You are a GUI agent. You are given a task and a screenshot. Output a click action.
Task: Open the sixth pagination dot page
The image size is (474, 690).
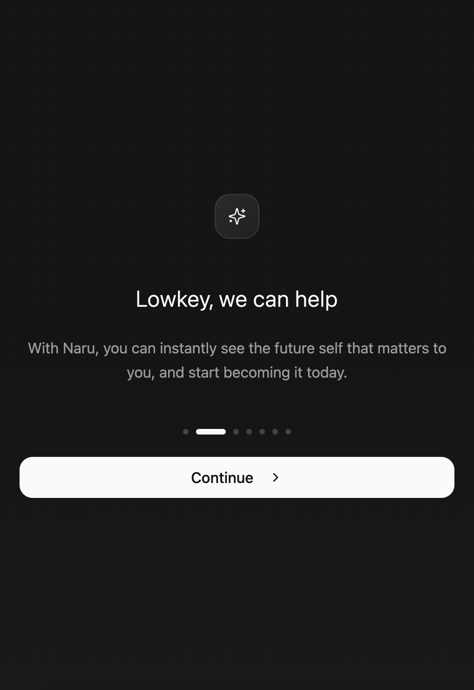click(275, 432)
